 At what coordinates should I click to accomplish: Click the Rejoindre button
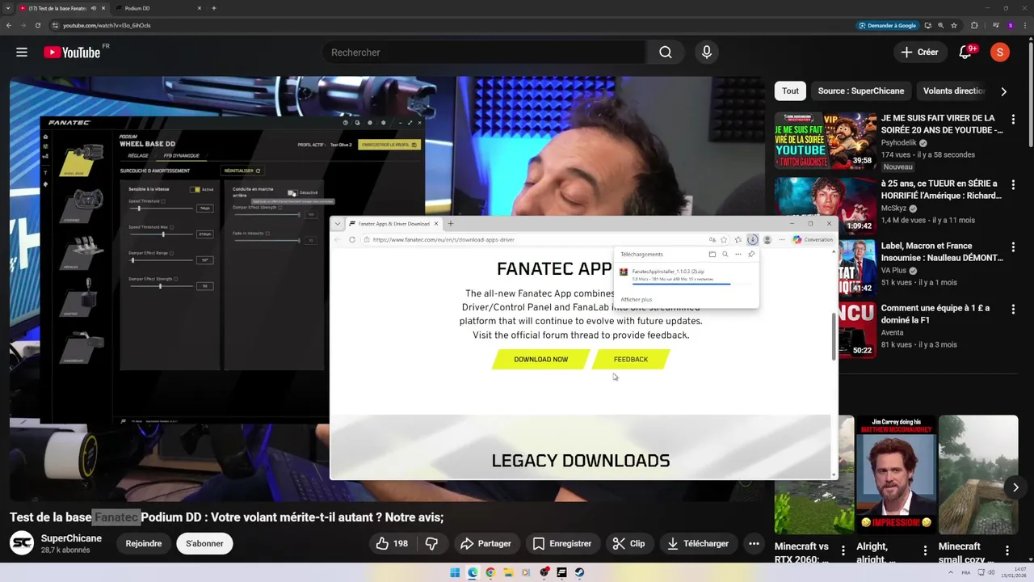tap(144, 543)
